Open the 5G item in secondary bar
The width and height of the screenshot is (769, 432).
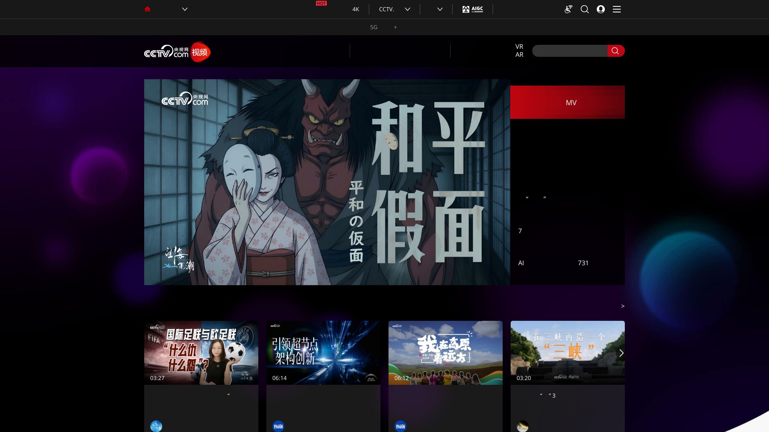click(x=374, y=27)
